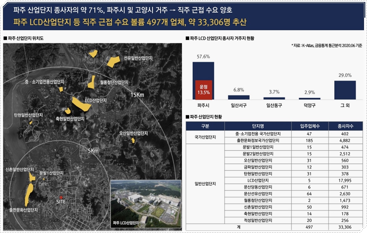Click the 파주 LCD산업단지 aerial photo thumbnail

coord(146,204)
